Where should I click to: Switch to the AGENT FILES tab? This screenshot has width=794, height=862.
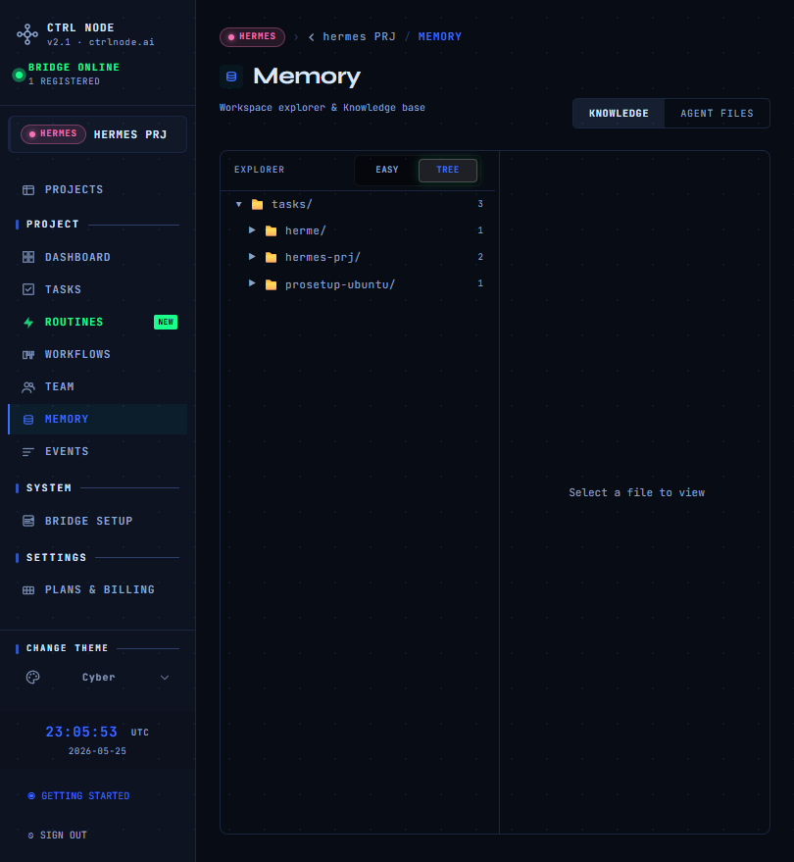[x=717, y=113]
